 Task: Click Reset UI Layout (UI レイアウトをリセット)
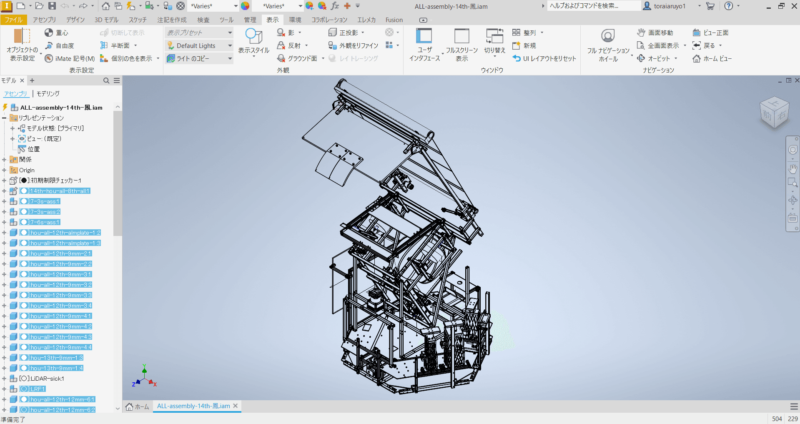click(544, 58)
